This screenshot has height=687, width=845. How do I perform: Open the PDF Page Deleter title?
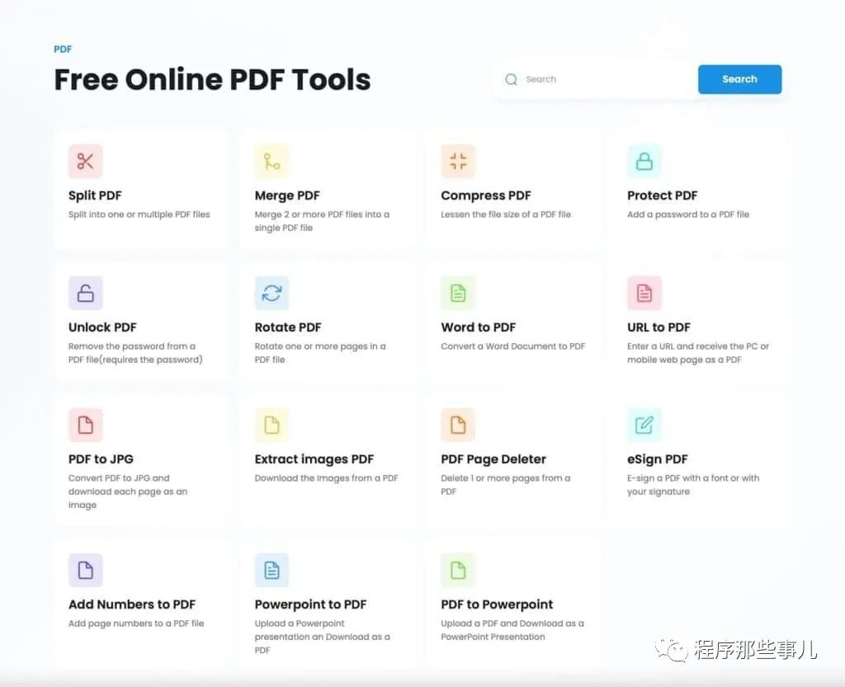coord(493,459)
